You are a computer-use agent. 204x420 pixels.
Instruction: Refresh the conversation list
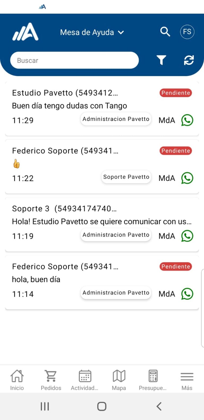(189, 60)
